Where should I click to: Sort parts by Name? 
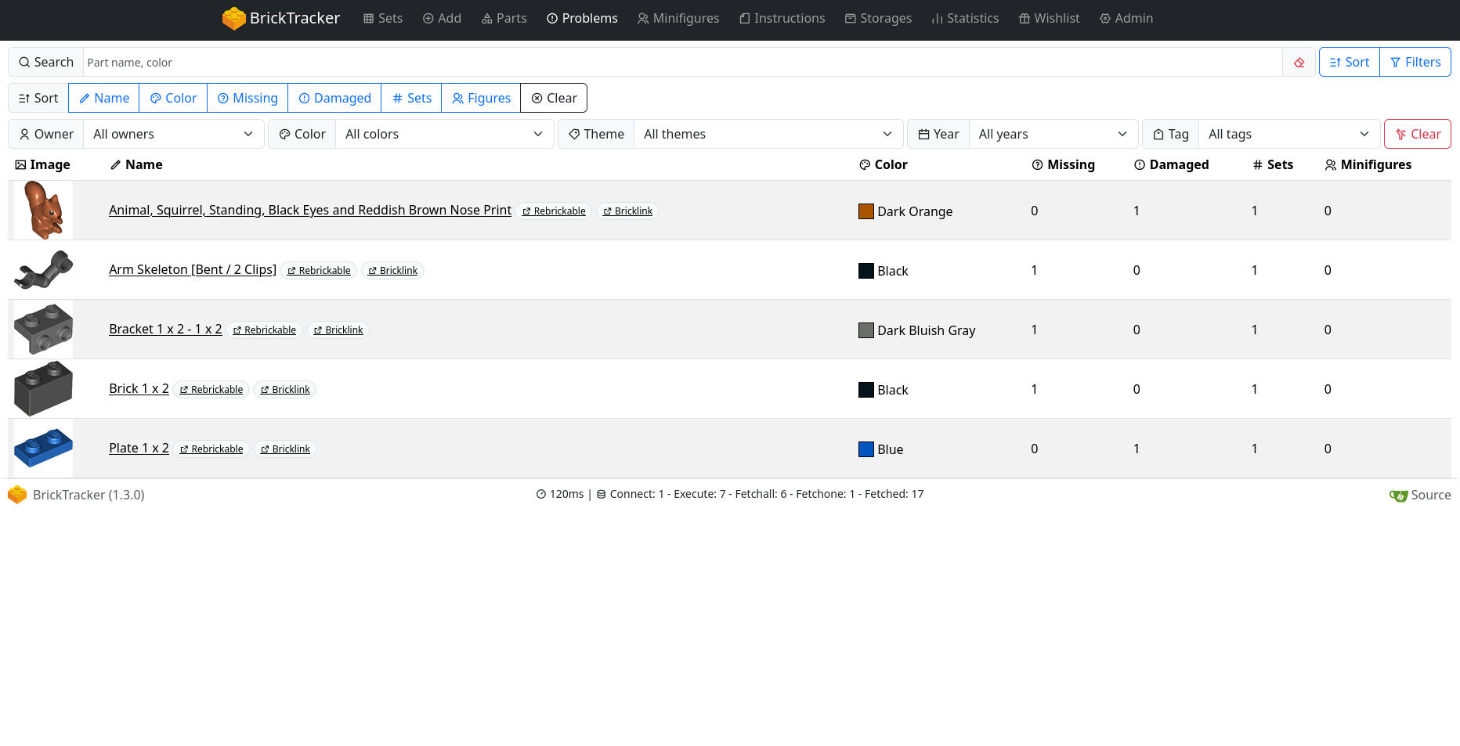point(104,98)
